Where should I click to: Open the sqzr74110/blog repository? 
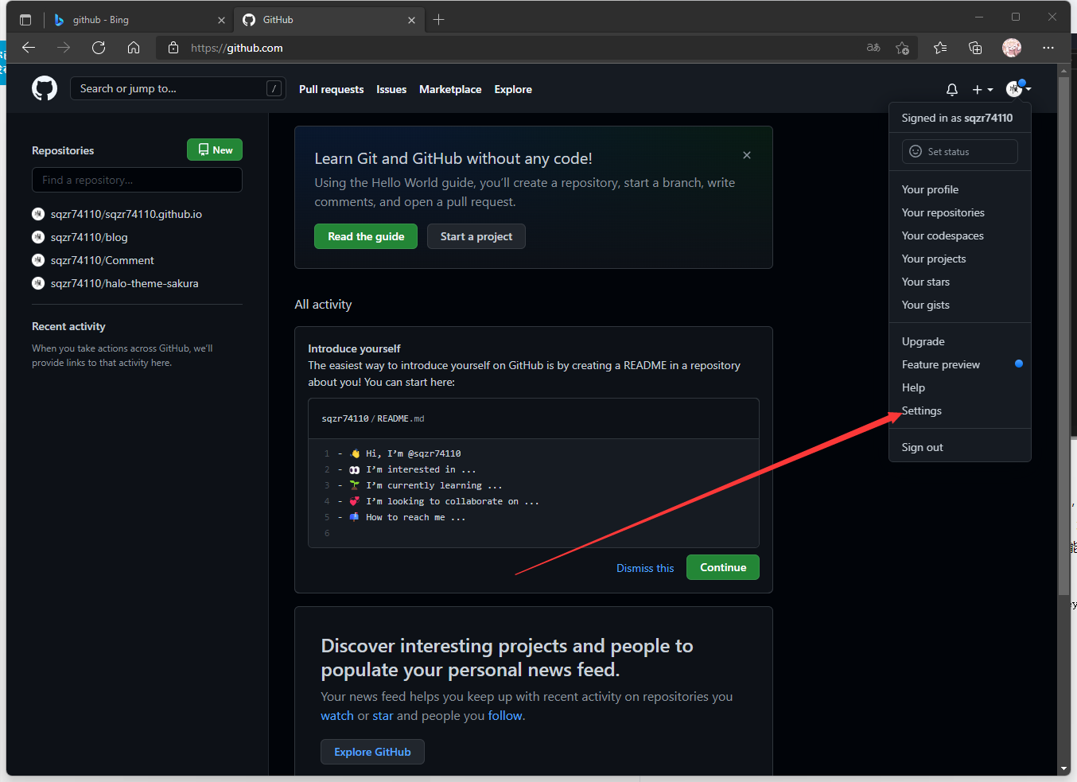[89, 237]
